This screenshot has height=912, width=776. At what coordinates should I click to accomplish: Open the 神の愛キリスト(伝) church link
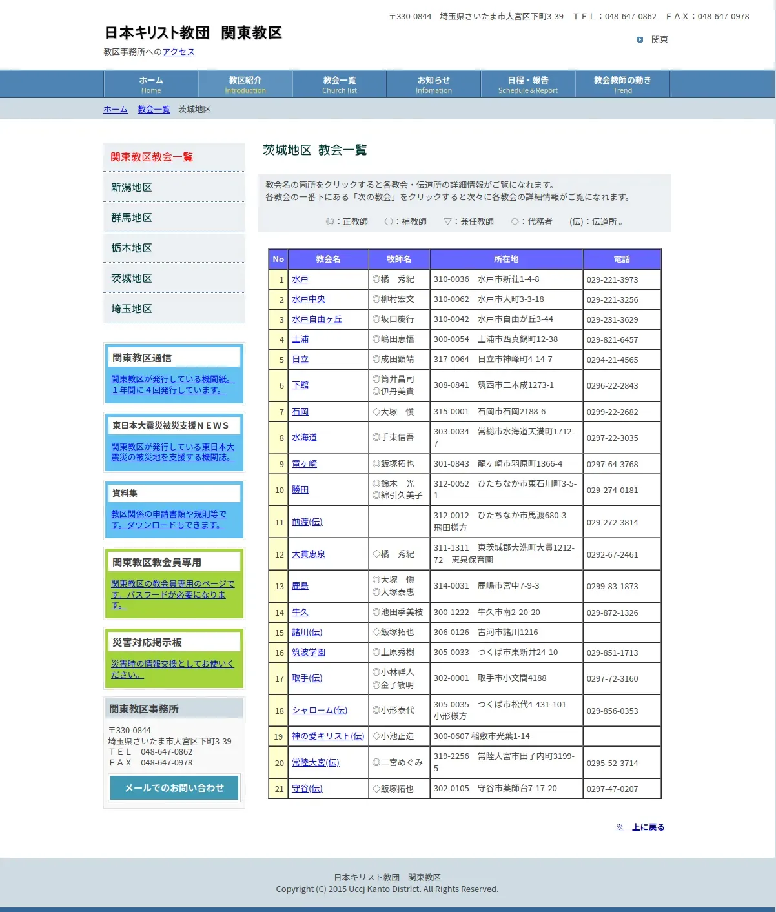328,736
